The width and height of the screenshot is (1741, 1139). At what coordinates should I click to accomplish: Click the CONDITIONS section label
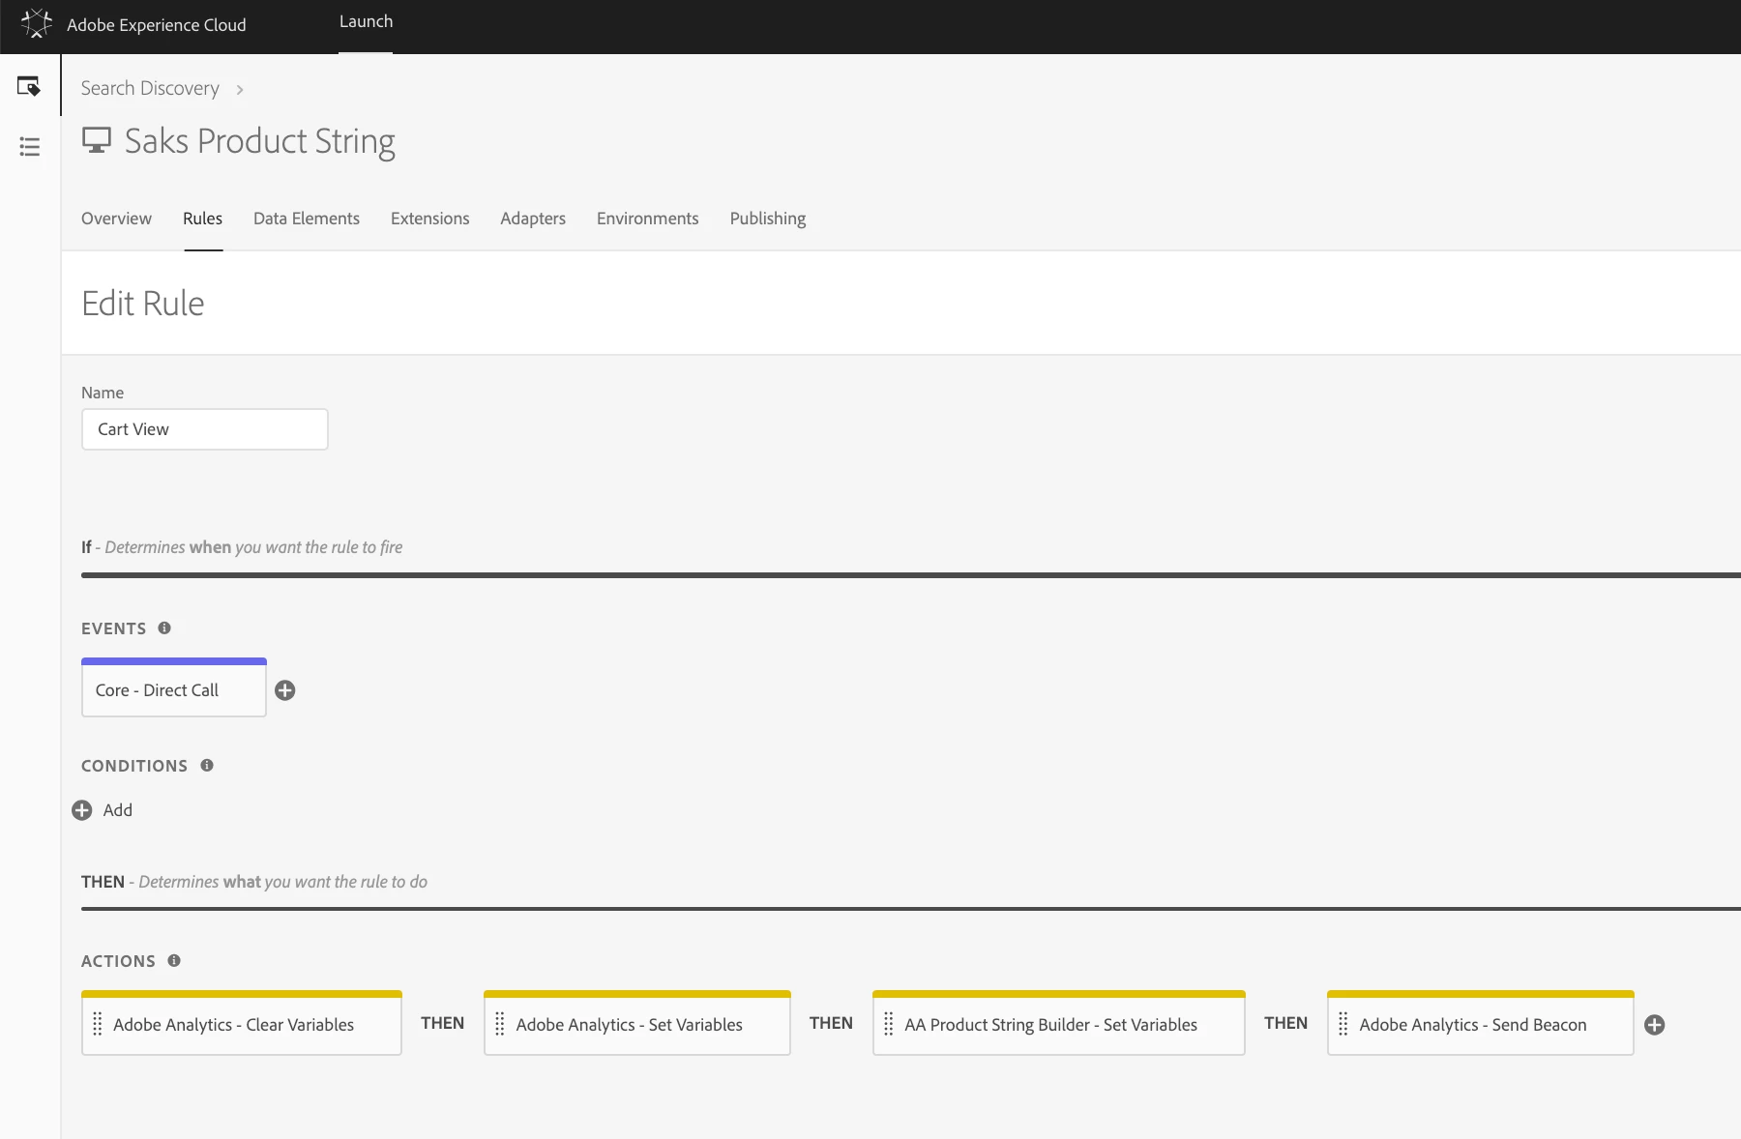[134, 766]
